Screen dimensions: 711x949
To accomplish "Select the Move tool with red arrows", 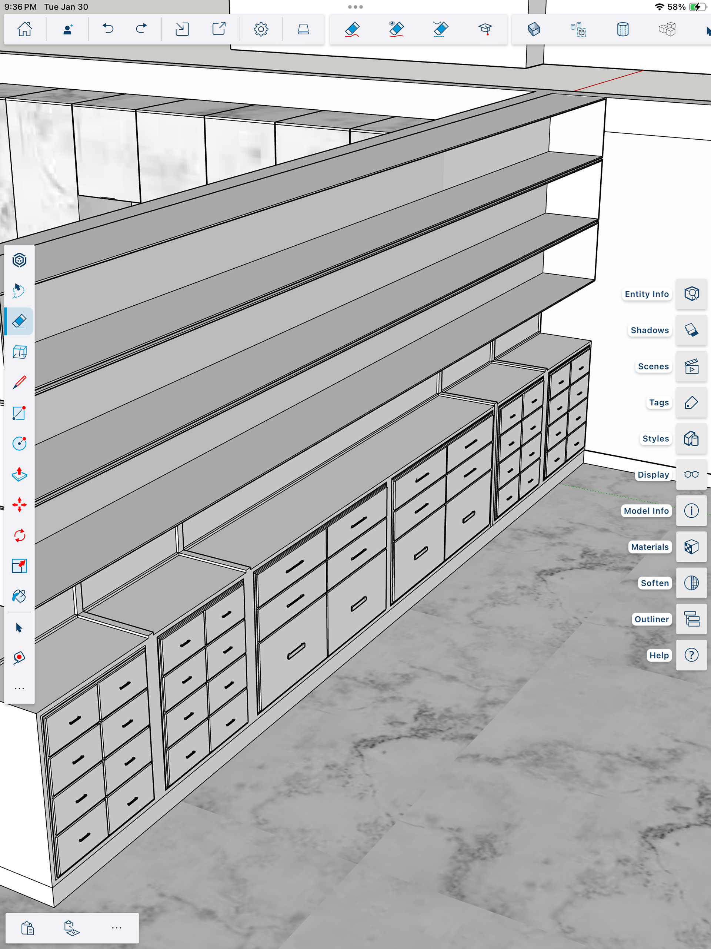I will coord(19,505).
